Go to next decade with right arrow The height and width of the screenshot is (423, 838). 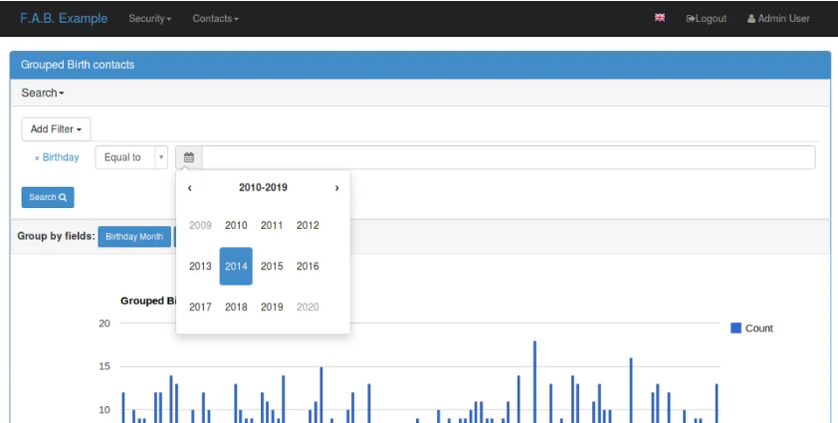tap(336, 188)
